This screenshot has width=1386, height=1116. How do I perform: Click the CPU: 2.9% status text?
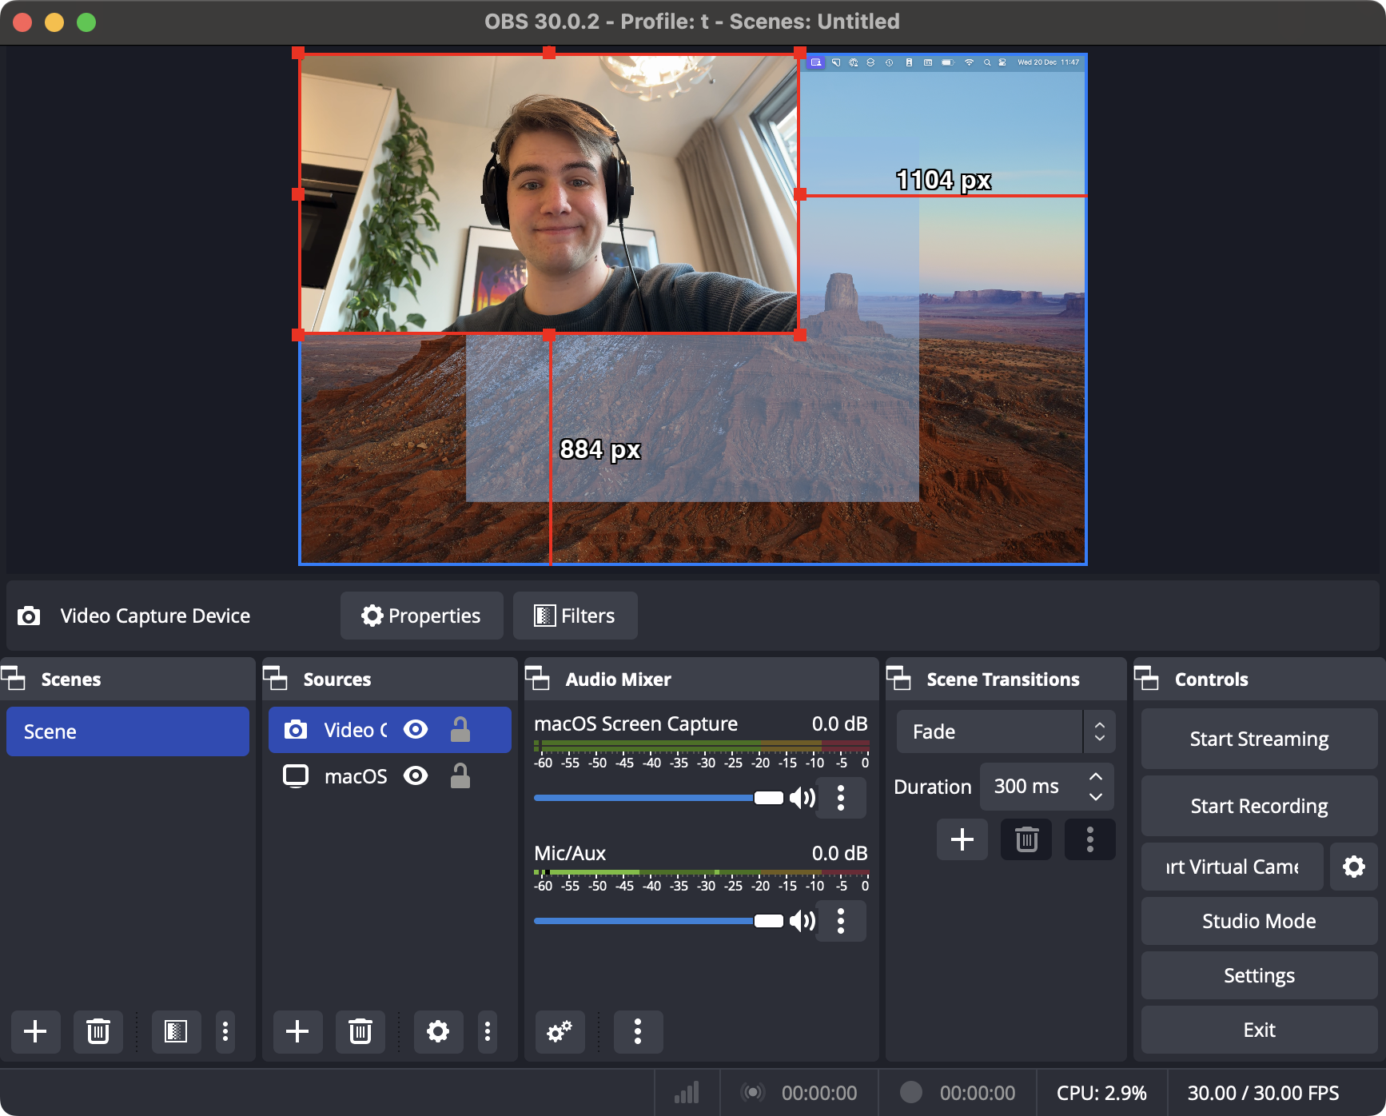(x=1101, y=1093)
